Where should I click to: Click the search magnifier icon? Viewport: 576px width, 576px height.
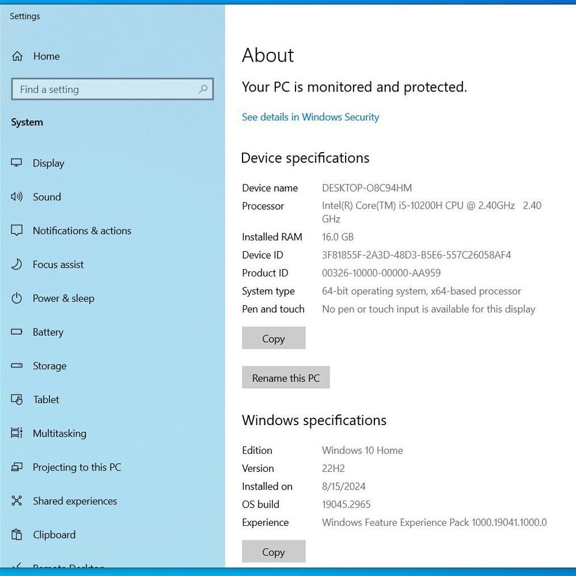click(x=203, y=89)
